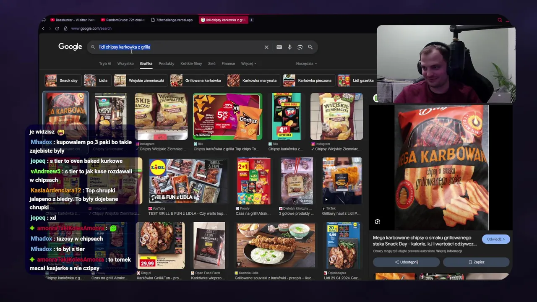
Task: Submit search with the magnifier icon on right
Action: pyautogui.click(x=310, y=47)
